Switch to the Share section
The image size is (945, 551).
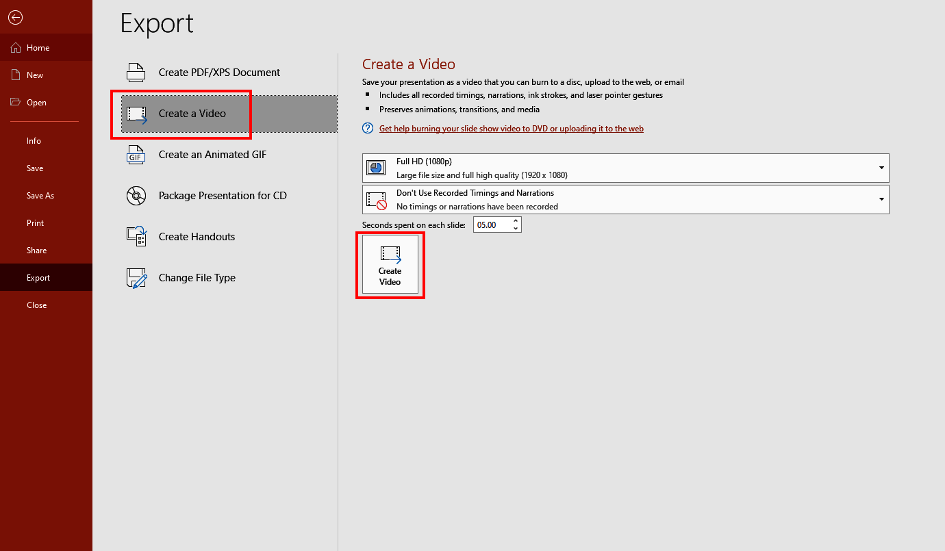pyautogui.click(x=36, y=250)
